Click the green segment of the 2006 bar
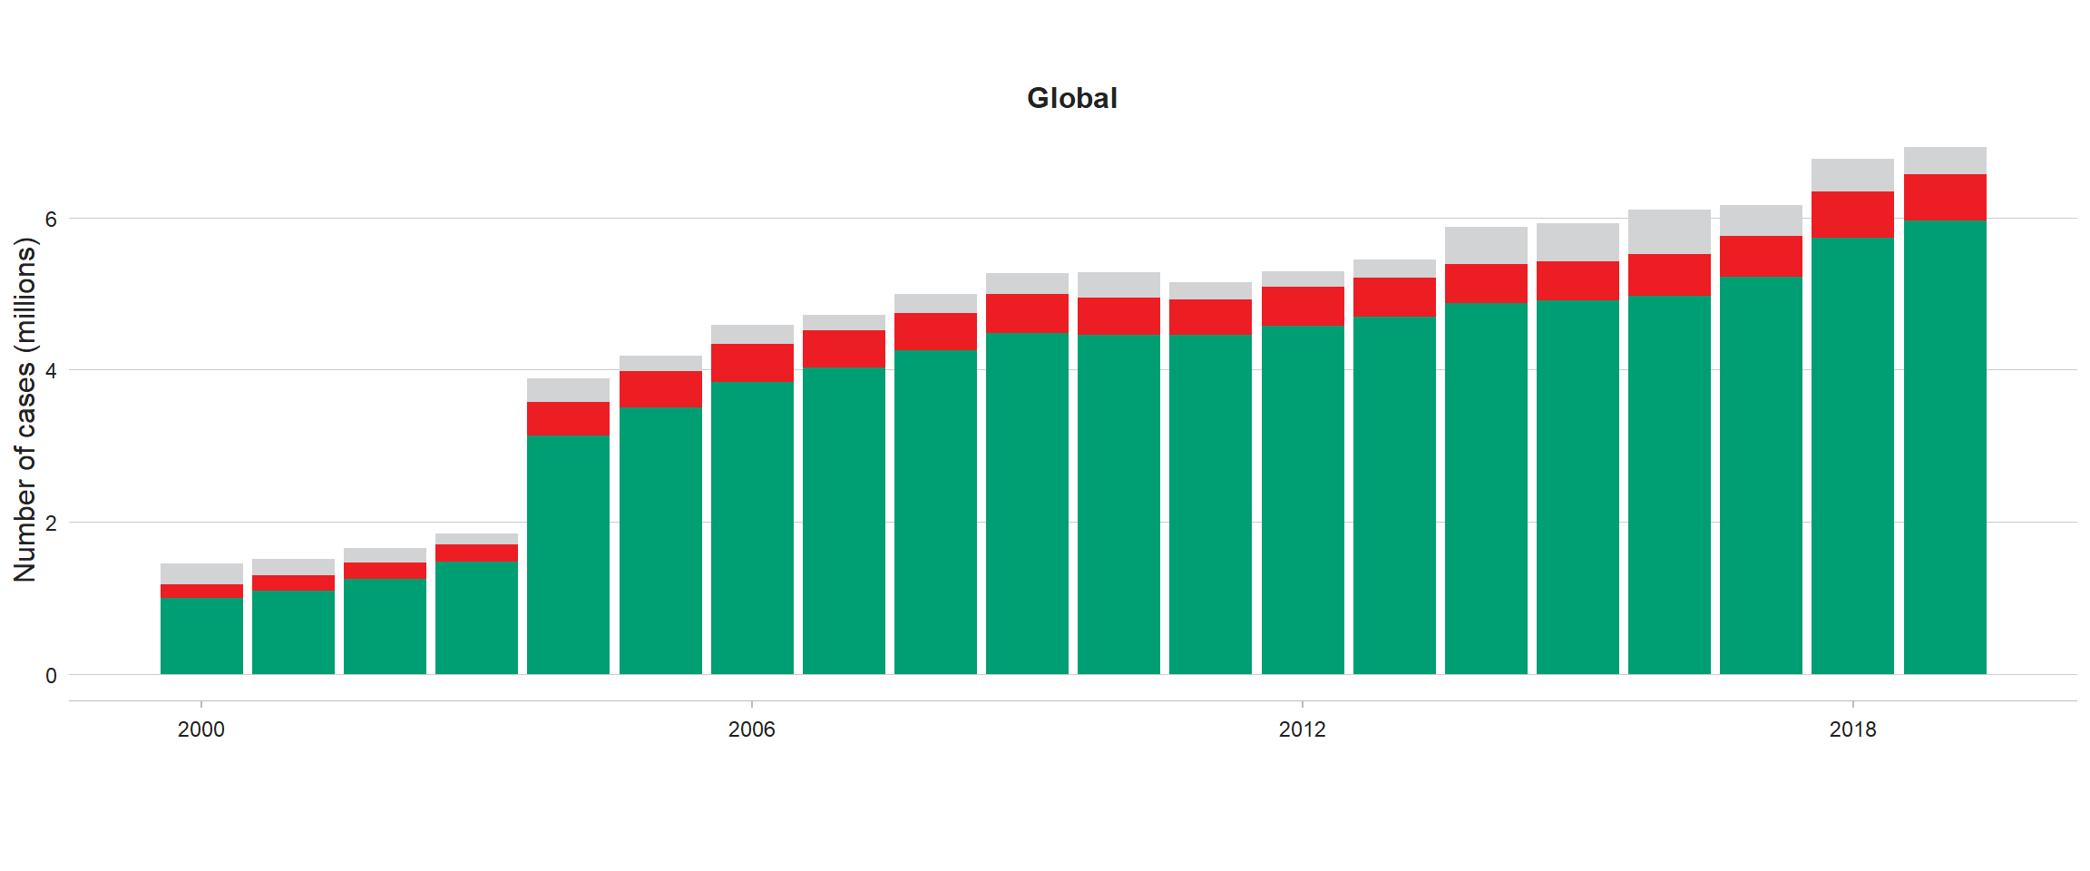 coord(752,526)
